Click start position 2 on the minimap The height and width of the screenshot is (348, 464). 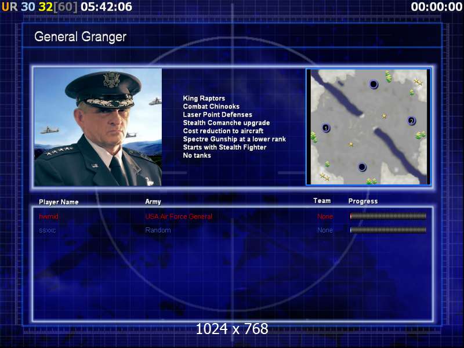[411, 121]
